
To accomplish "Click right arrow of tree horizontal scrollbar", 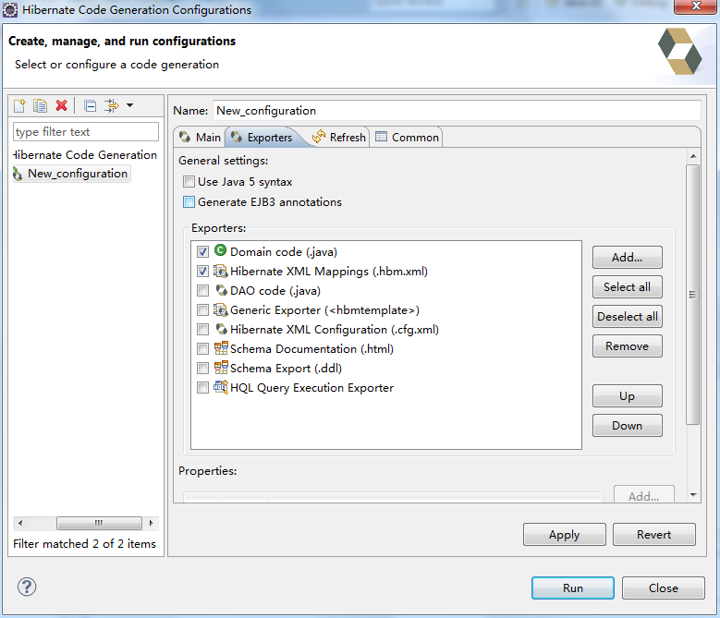I will [x=151, y=523].
